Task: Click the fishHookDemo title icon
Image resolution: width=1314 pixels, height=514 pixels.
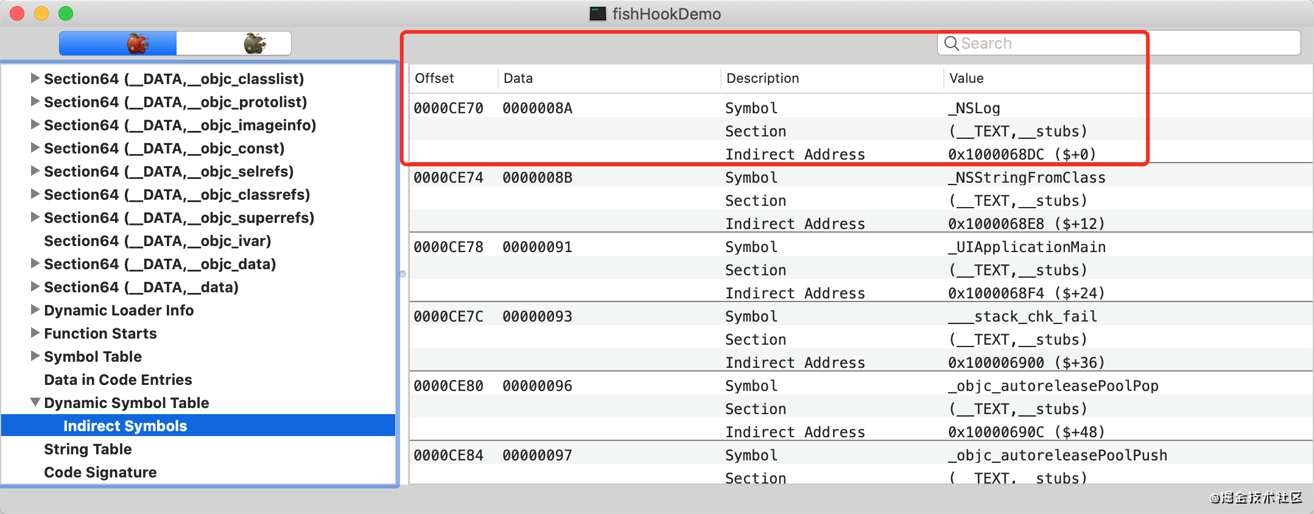Action: [597, 13]
